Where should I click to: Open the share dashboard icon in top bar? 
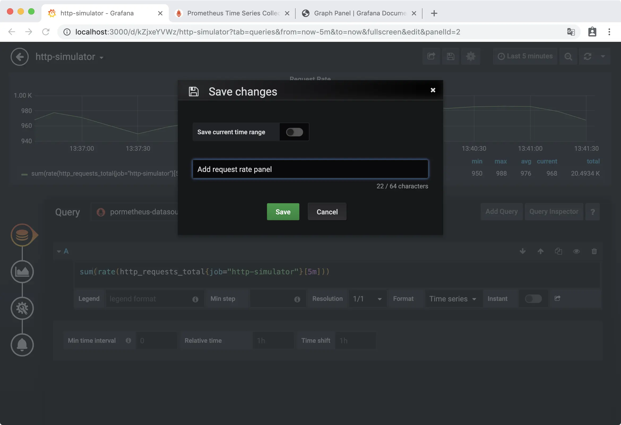pos(431,56)
